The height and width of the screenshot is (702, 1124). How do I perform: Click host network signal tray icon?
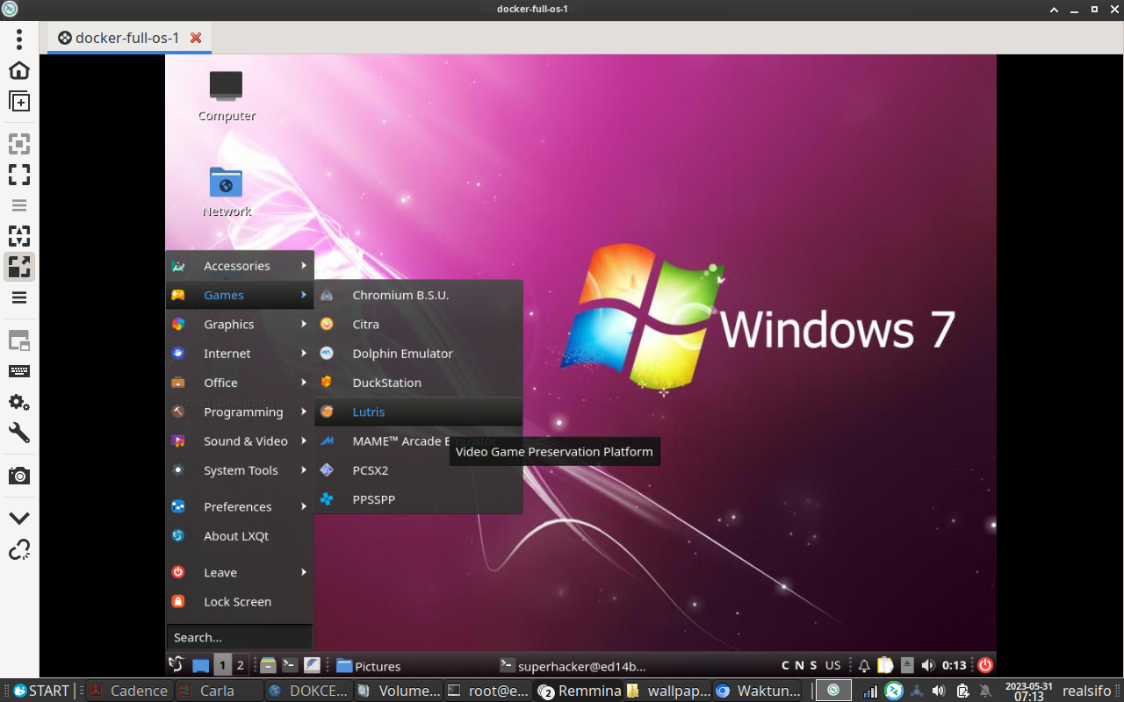tap(870, 691)
